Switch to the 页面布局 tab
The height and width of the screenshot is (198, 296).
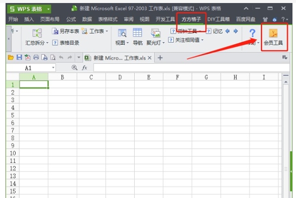[50, 19]
